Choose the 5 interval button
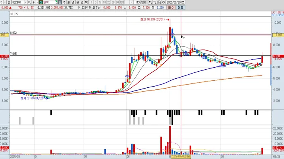The height and width of the screenshot is (159, 284). pos(100,2)
